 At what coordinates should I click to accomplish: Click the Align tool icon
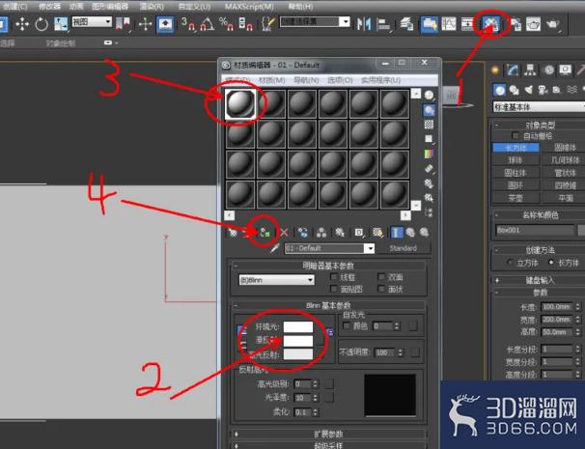pos(383,24)
